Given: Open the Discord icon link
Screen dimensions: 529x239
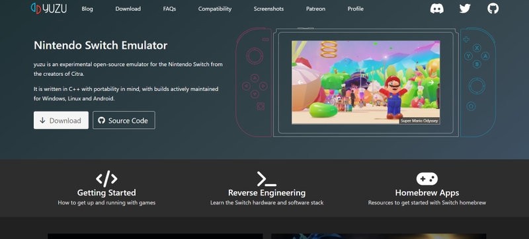Looking at the screenshot, I should (x=437, y=9).
